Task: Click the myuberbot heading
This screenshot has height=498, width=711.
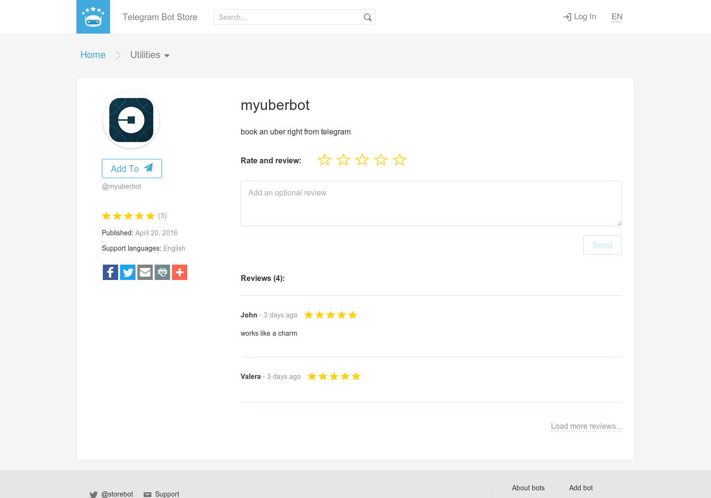Action: coord(275,105)
